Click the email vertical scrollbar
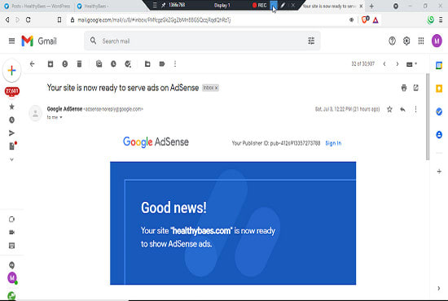The height and width of the screenshot is (301, 448). pos(428,117)
